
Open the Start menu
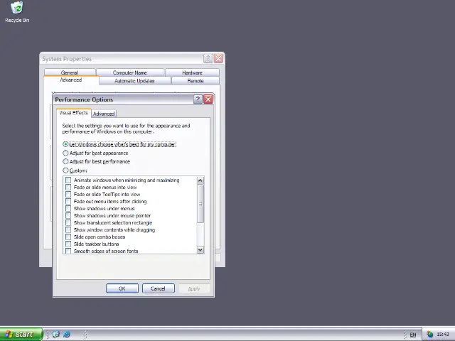tap(21, 335)
